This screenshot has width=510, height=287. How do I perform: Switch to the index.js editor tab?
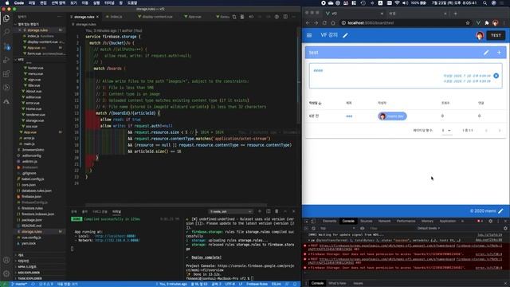pyautogui.click(x=116, y=17)
